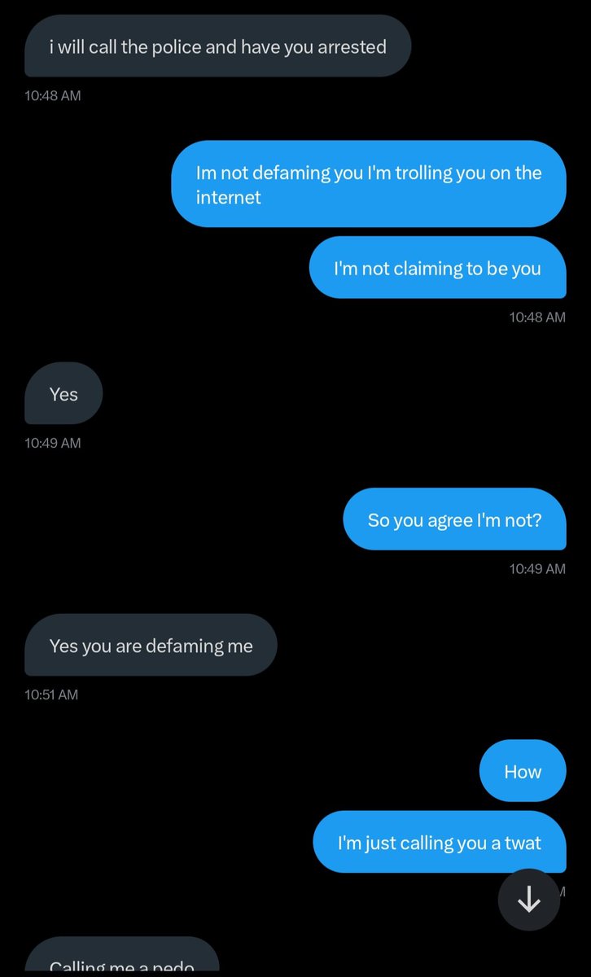The height and width of the screenshot is (977, 591).
Task: Select the 'So you agree I'm not?' message
Action: [454, 519]
